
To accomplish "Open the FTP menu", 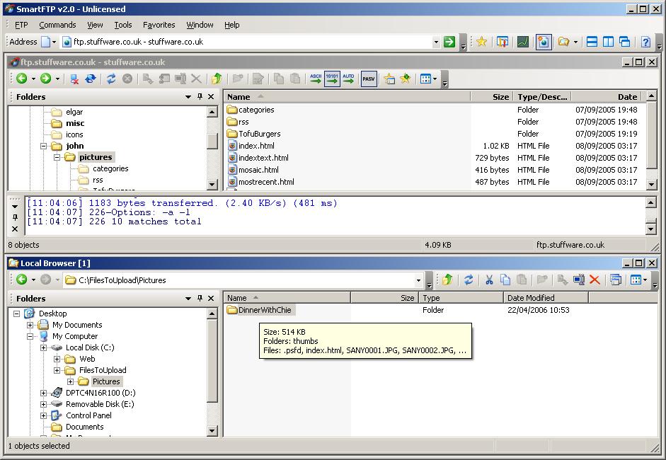I will pyautogui.click(x=21, y=25).
